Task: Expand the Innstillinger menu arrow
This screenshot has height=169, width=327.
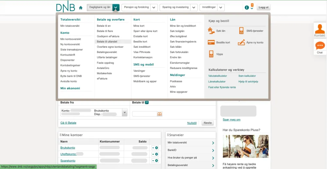Action: 221,8
